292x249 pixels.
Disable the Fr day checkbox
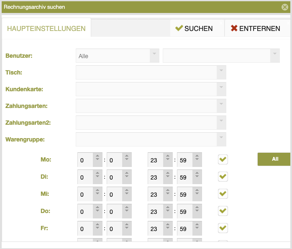point(223,228)
